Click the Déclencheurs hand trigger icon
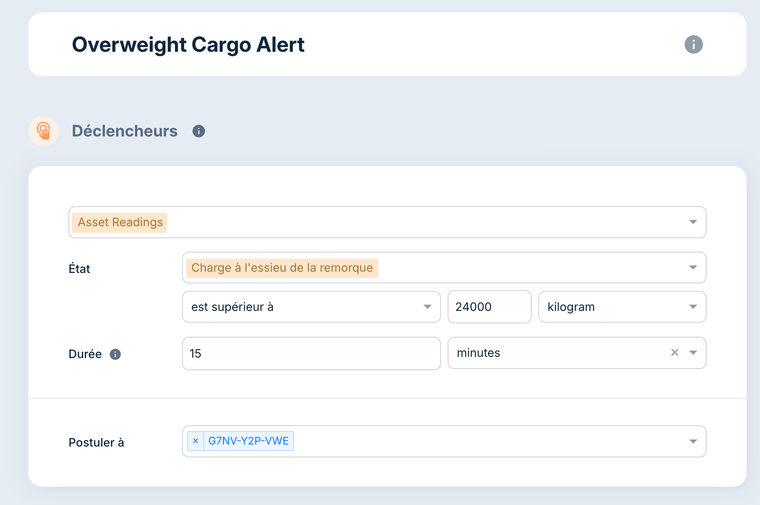This screenshot has height=505, width=760. (x=43, y=131)
